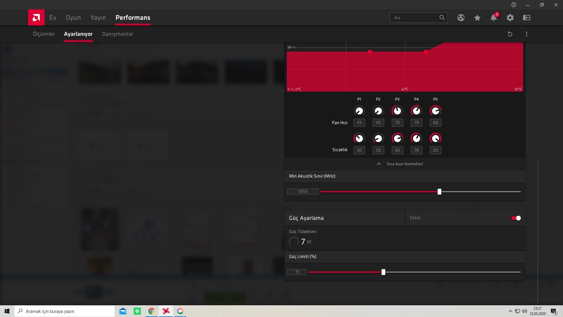Open the three-dot more options menu
This screenshot has width=563, height=317.
pyautogui.click(x=527, y=34)
